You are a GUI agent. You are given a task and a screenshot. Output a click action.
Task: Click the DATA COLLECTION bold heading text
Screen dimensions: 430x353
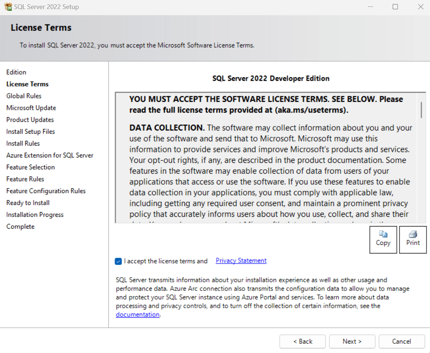tap(167, 128)
